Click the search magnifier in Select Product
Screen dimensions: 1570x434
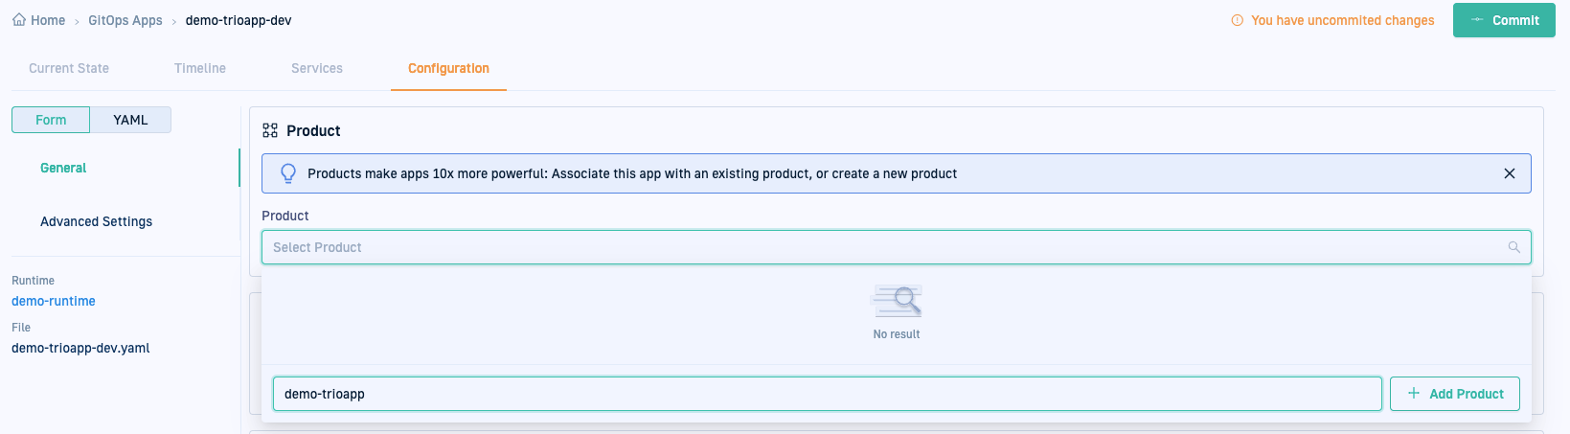point(1513,247)
